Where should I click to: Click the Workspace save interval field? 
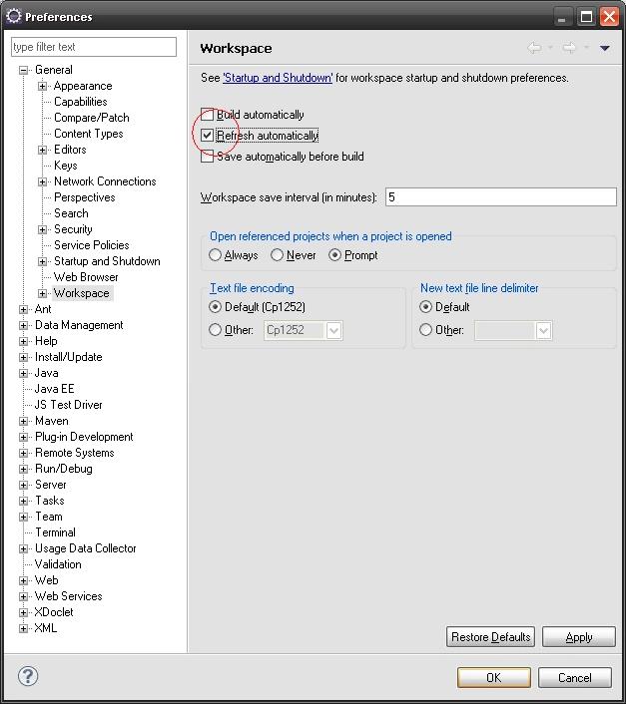pyautogui.click(x=499, y=197)
